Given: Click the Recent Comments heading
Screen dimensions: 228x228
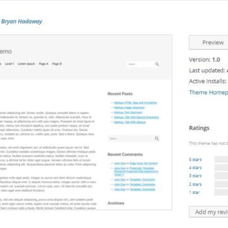Looking at the screenshot, I should pos(125,155).
